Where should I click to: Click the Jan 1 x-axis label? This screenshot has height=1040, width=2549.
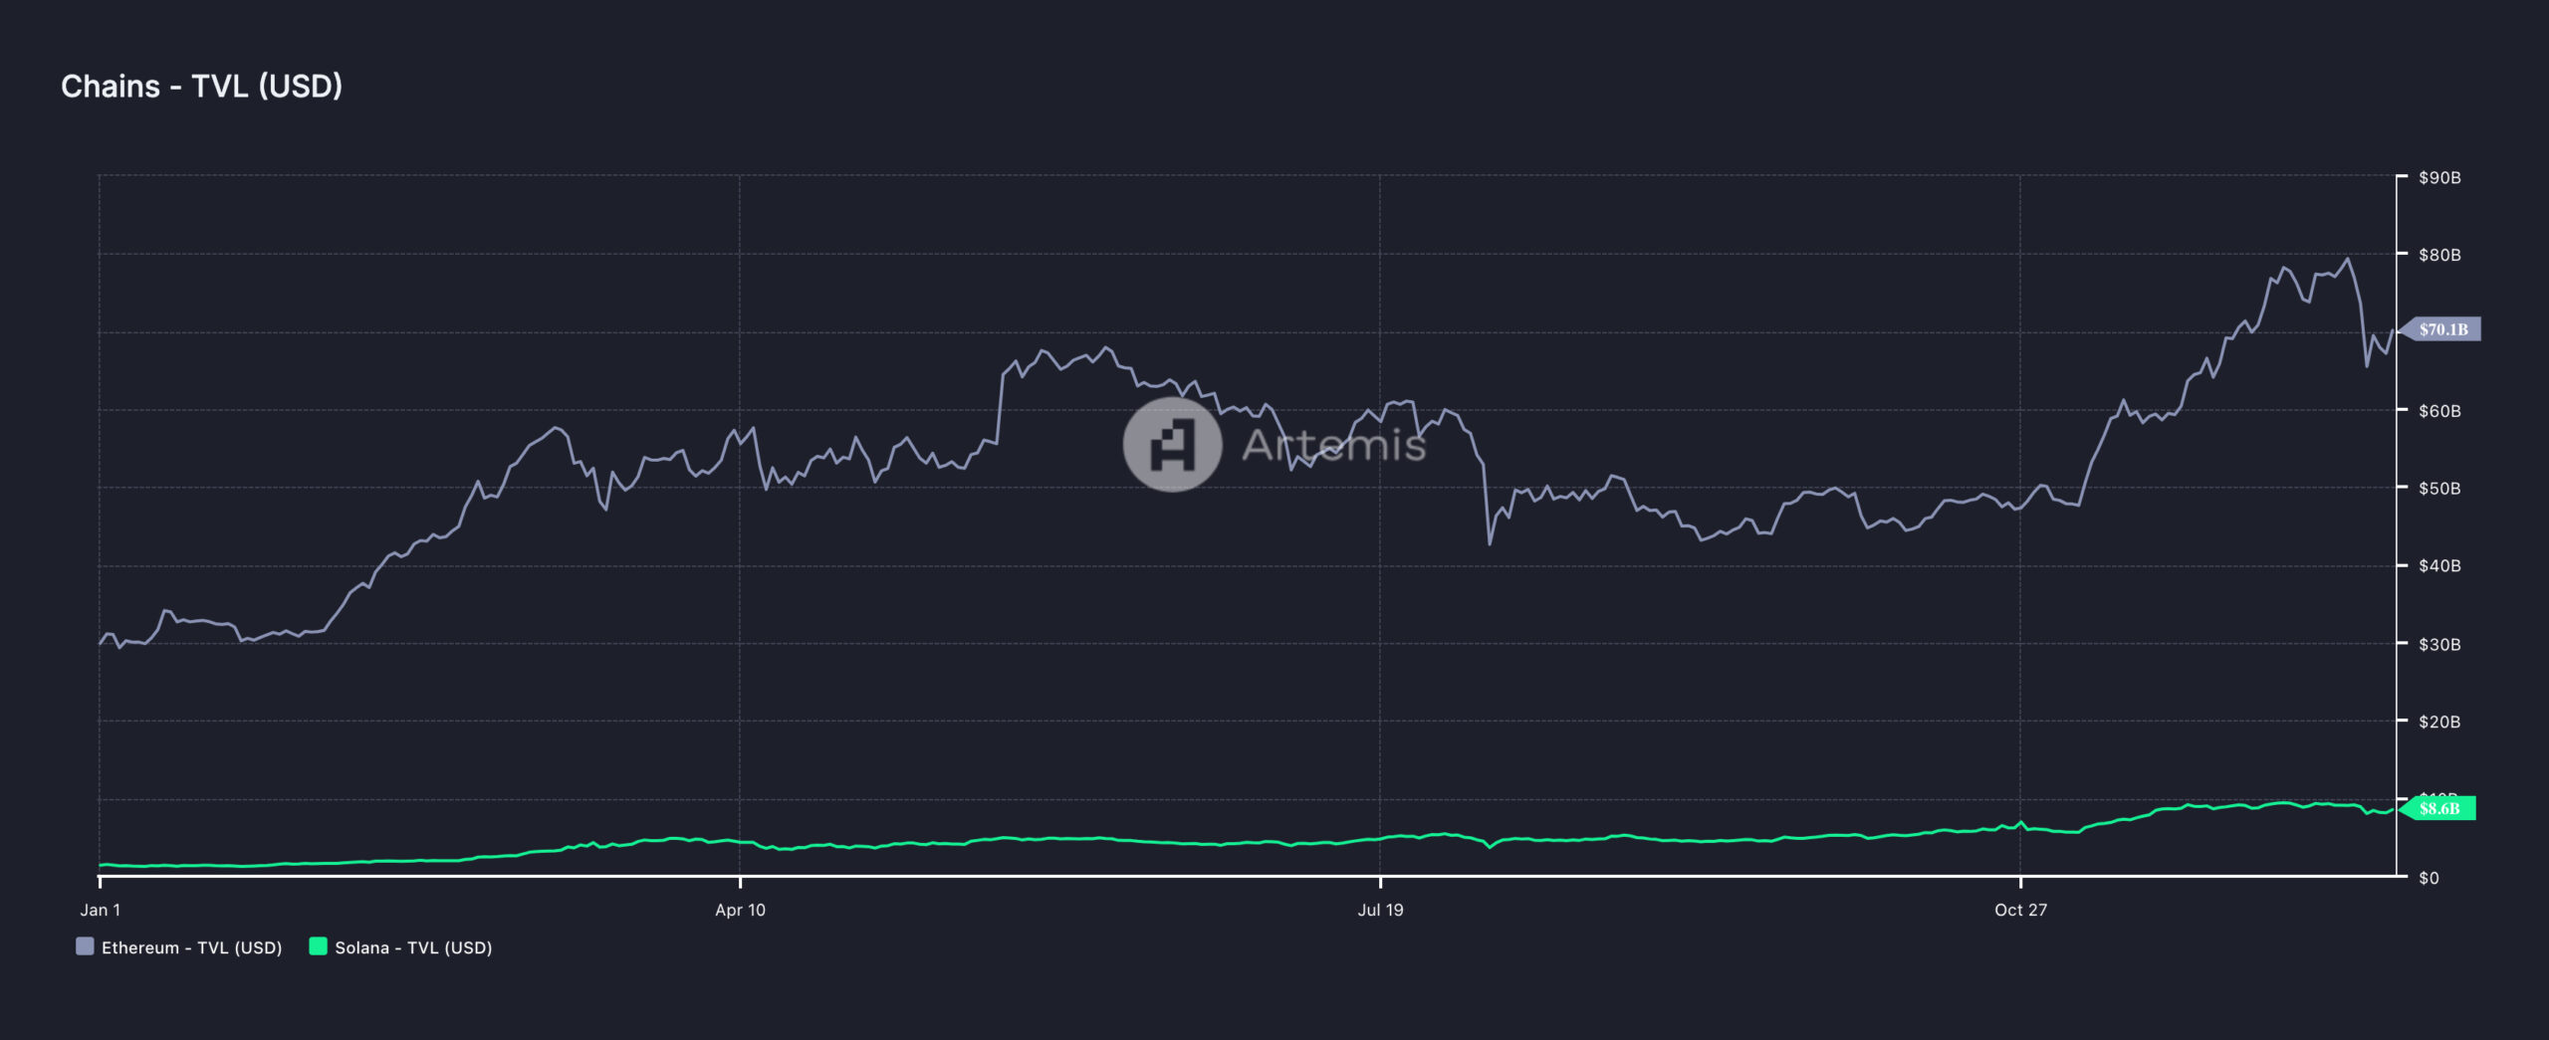(x=100, y=910)
